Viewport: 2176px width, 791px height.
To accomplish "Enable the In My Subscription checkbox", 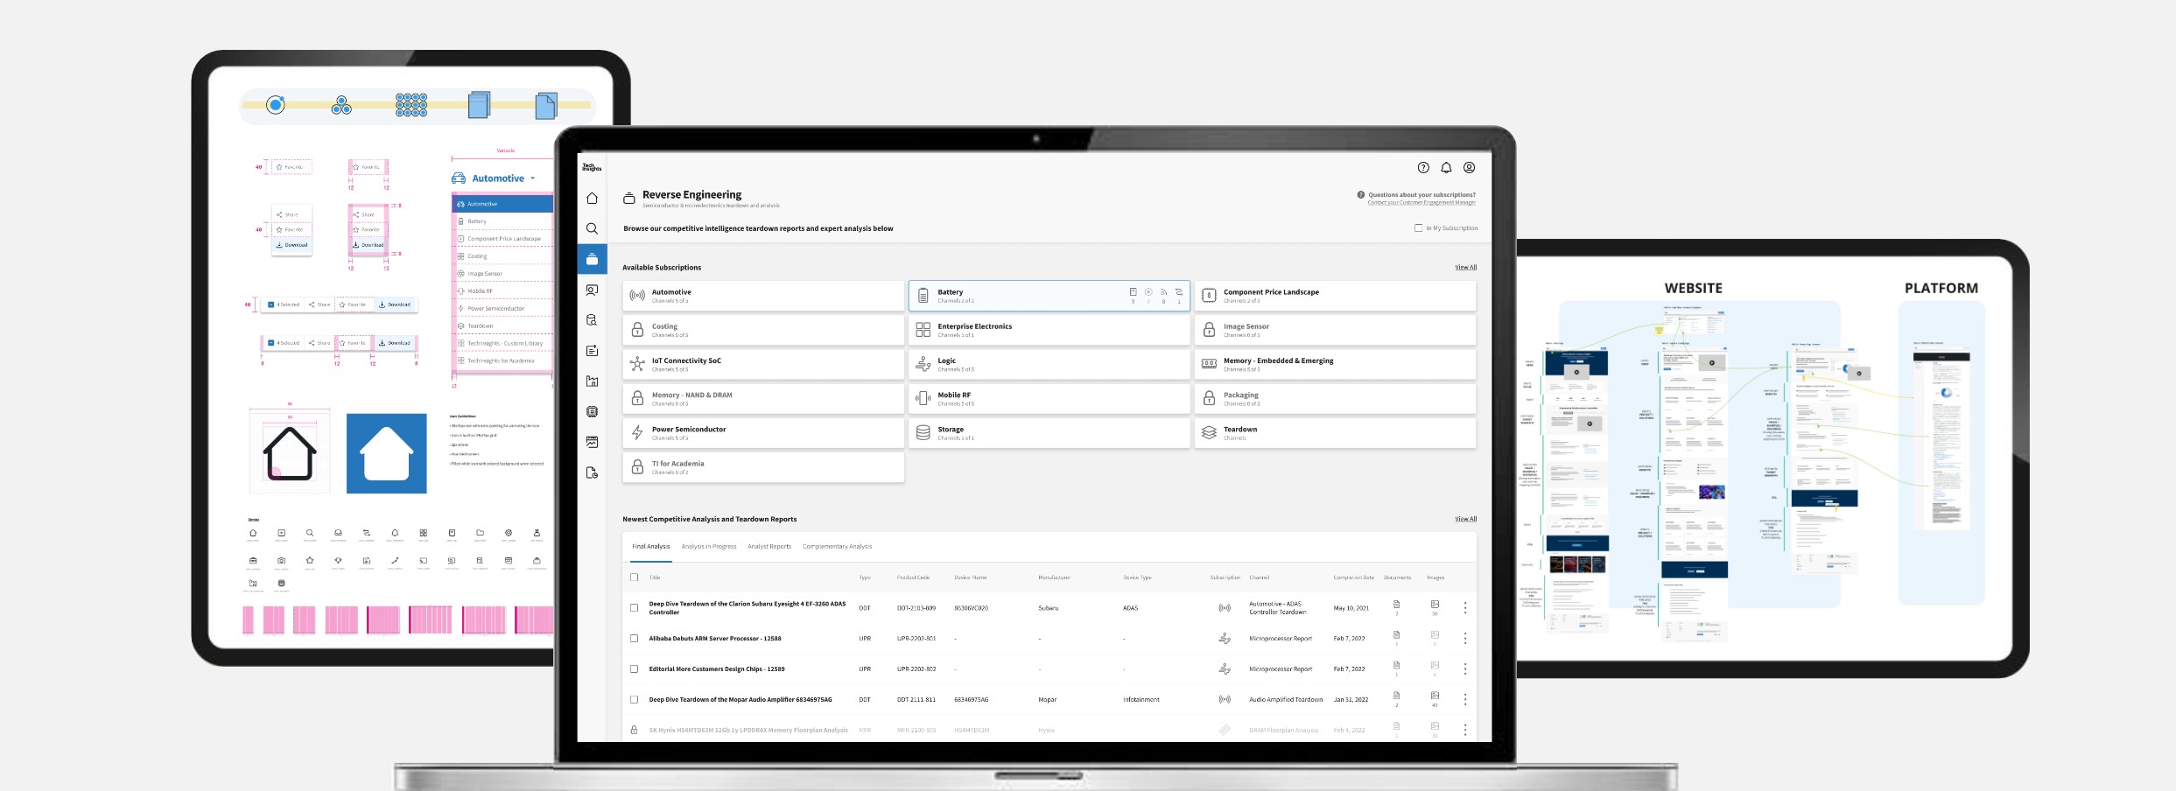I will click(1418, 228).
